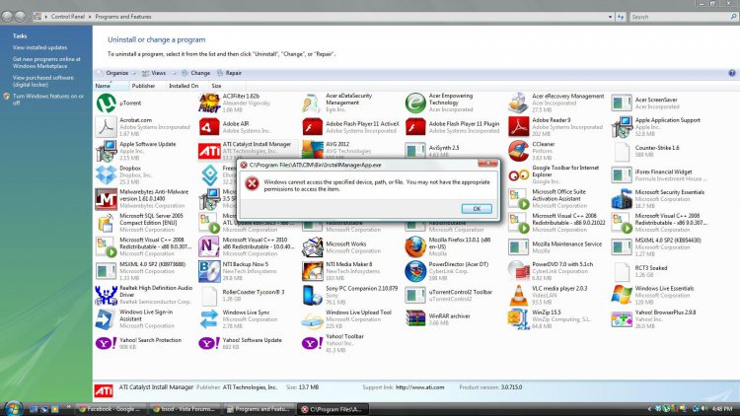Click the address bar refresh button

(621, 17)
